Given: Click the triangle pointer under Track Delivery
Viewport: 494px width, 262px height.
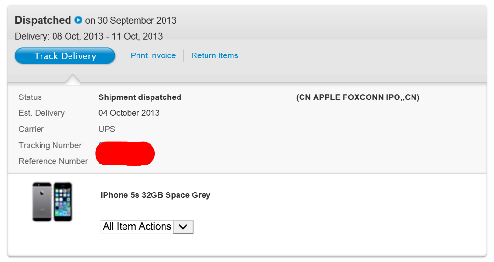Looking at the screenshot, I should click(x=73, y=80).
